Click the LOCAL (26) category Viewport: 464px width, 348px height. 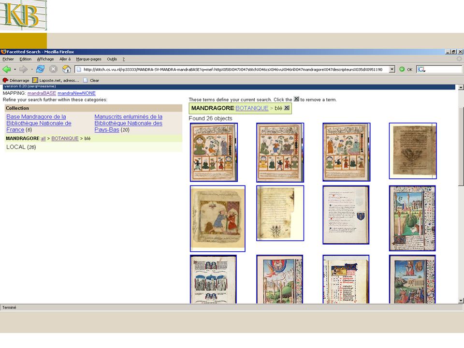click(21, 147)
